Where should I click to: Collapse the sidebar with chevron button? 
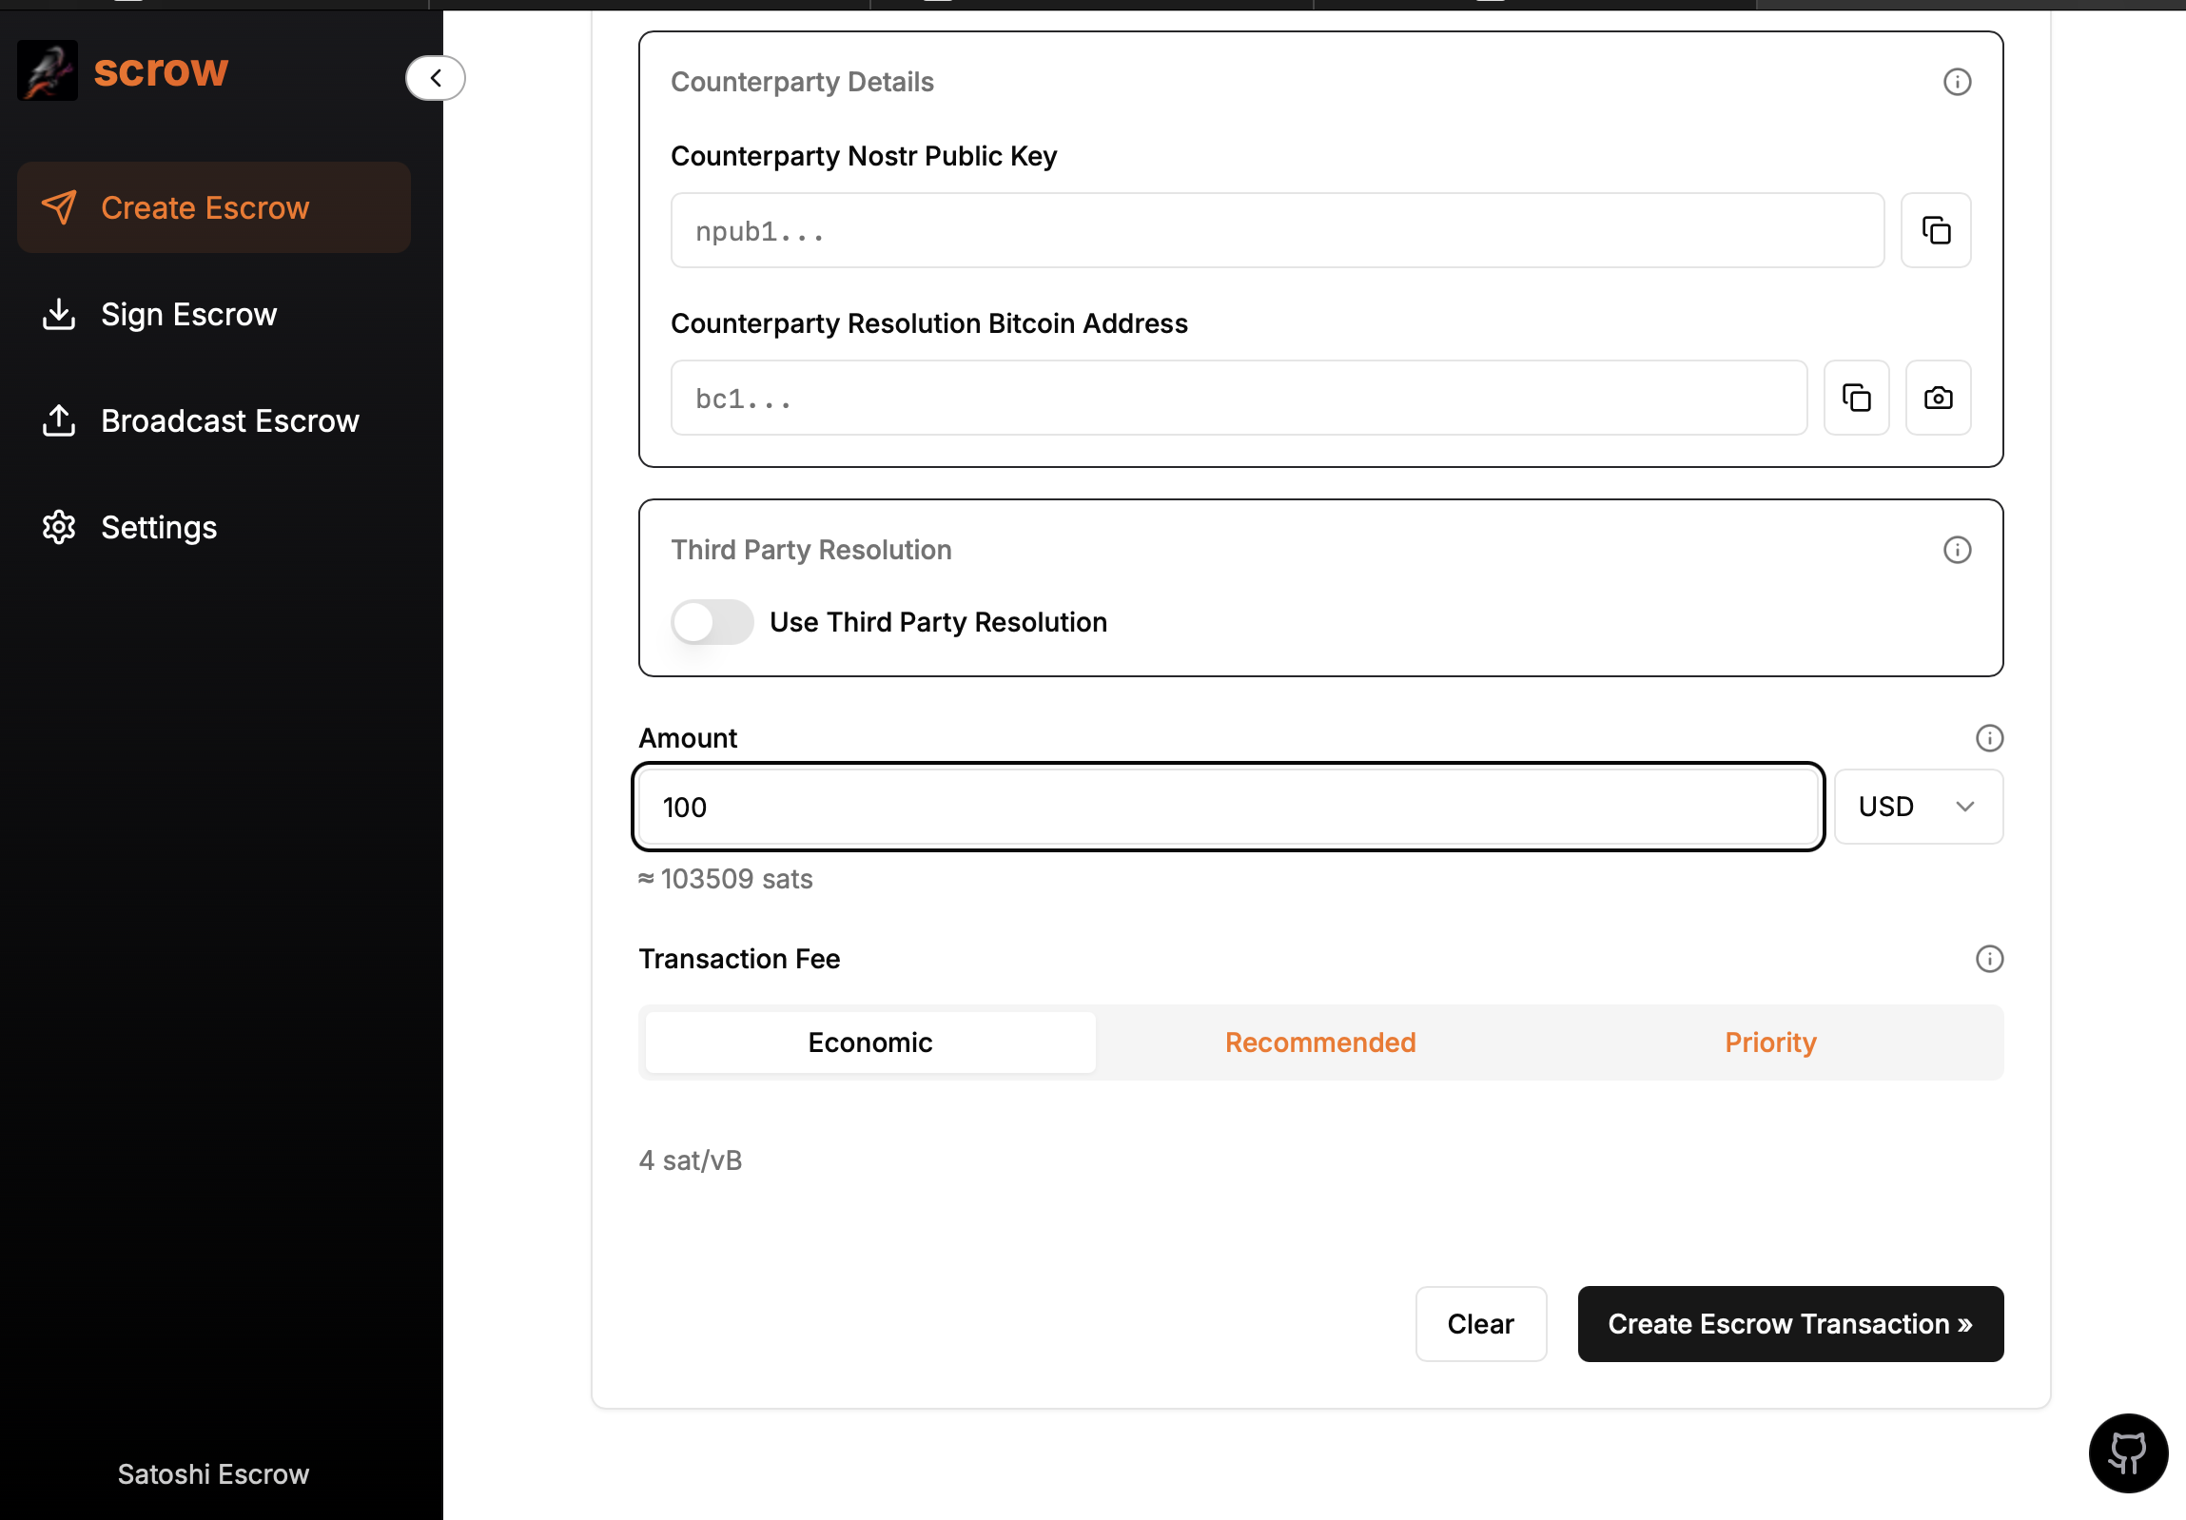tap(435, 78)
